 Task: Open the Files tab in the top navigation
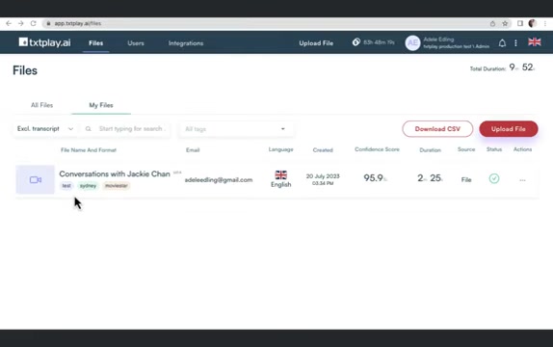[96, 43]
